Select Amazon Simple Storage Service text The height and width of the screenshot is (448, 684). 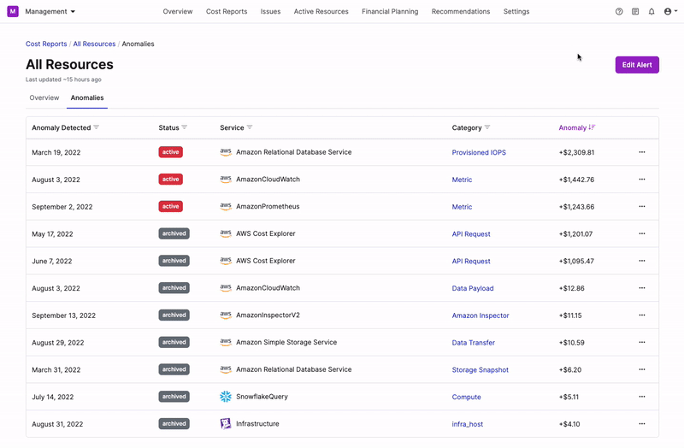pos(286,343)
